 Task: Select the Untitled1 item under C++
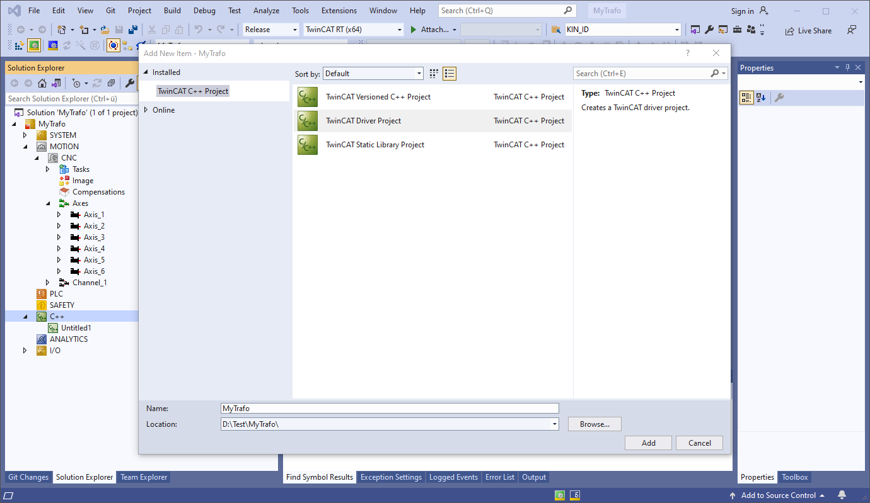(76, 328)
